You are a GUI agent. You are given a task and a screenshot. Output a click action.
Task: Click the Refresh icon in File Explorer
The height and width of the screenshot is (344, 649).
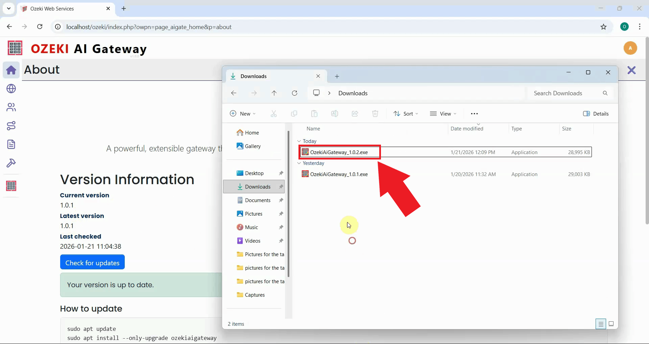[x=294, y=93]
